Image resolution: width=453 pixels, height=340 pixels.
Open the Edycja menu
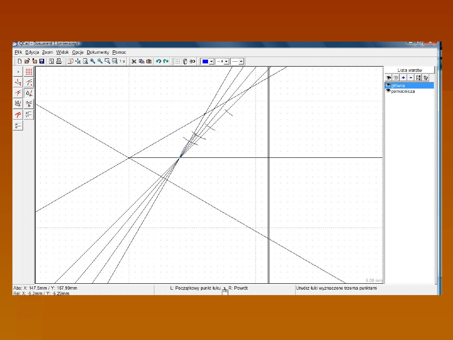(x=32, y=52)
